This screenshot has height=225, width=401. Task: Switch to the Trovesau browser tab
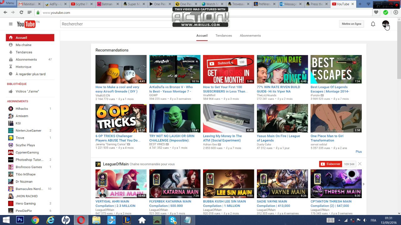pos(239,4)
